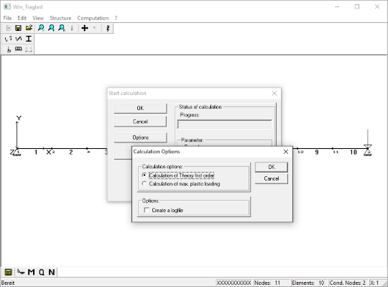
Task: Show shear force diagram Q
Action: pyautogui.click(x=42, y=273)
